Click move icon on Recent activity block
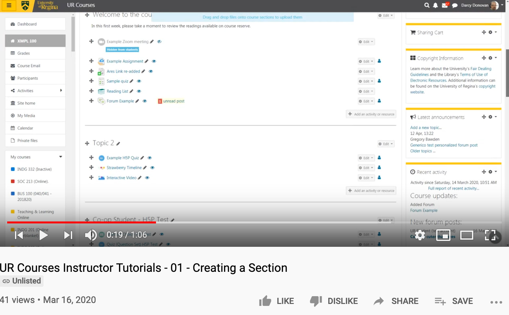The height and width of the screenshot is (315, 509). 484,172
